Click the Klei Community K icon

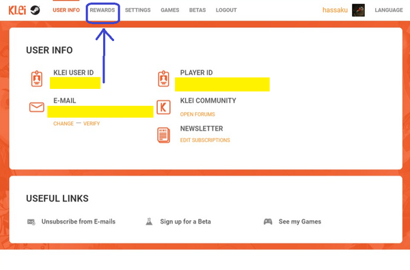tap(164, 107)
